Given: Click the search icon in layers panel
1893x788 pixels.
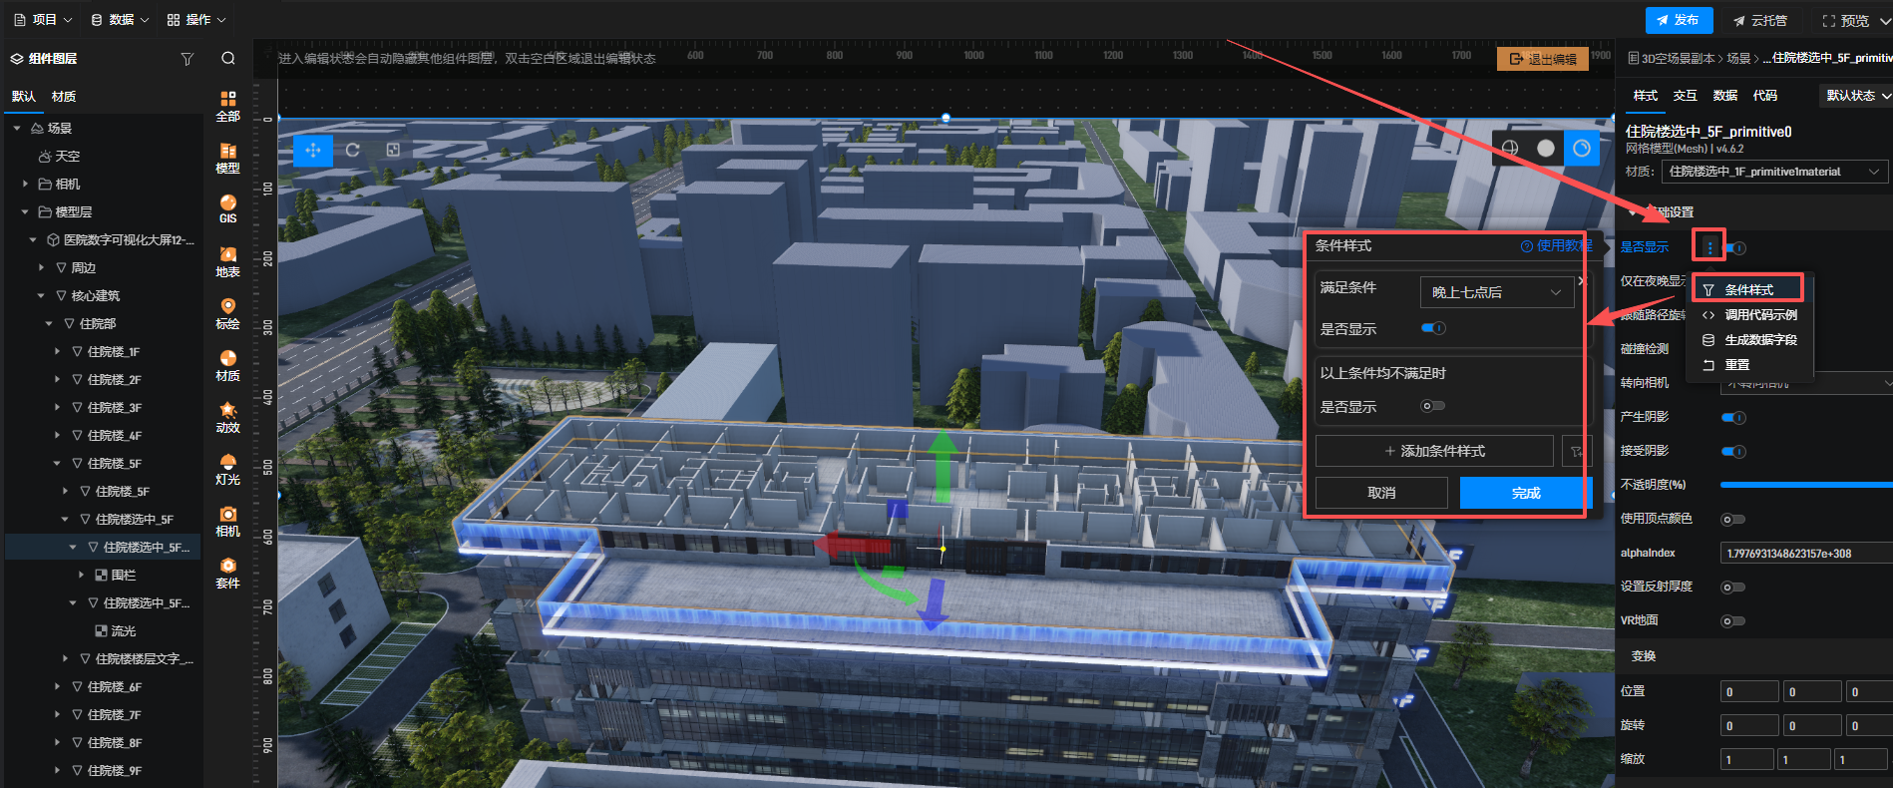Looking at the screenshot, I should pos(228,59).
